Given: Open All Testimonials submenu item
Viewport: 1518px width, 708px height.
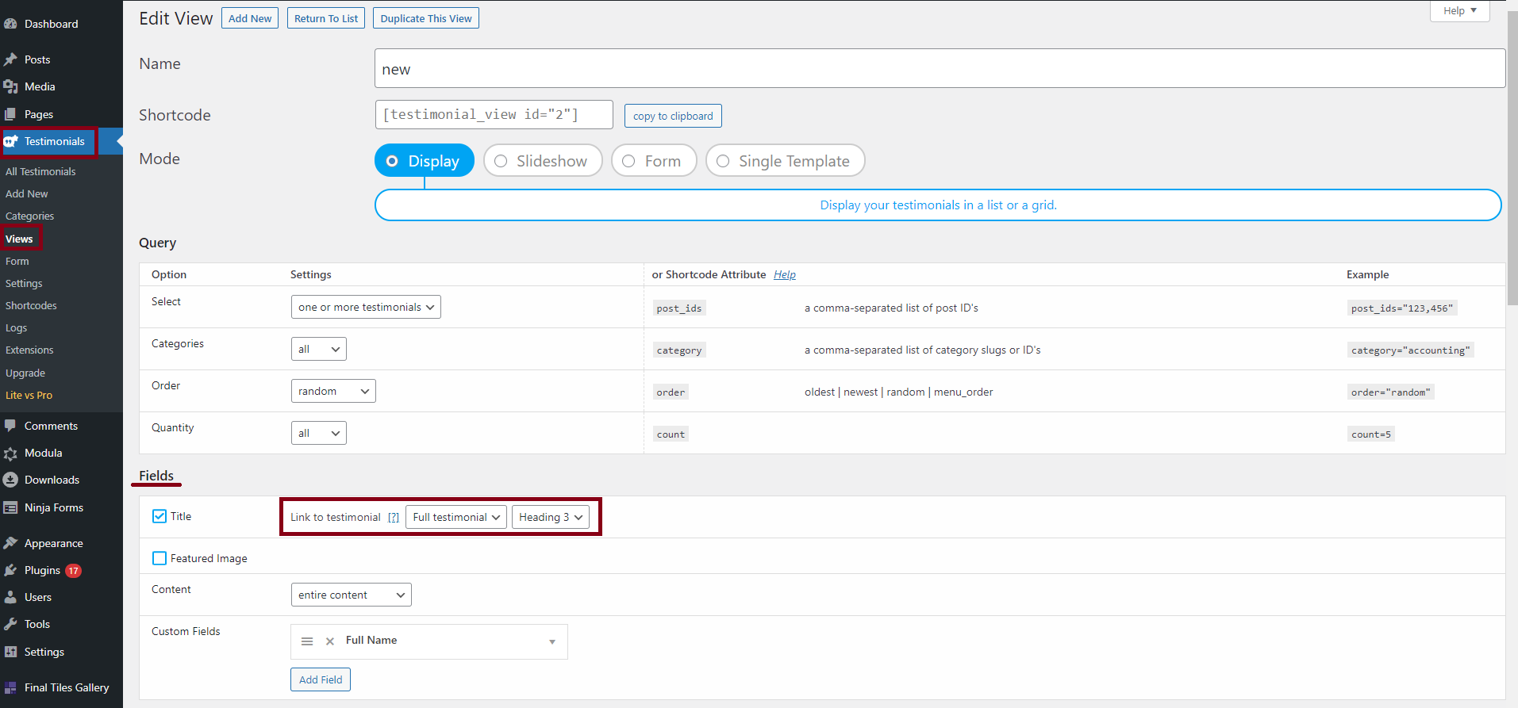Looking at the screenshot, I should pyautogui.click(x=40, y=171).
